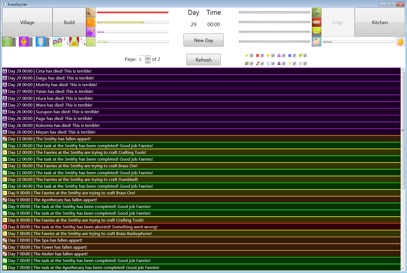Select the 'Kobomia has died!' log entry
407x273 pixels.
[x=201, y=125]
